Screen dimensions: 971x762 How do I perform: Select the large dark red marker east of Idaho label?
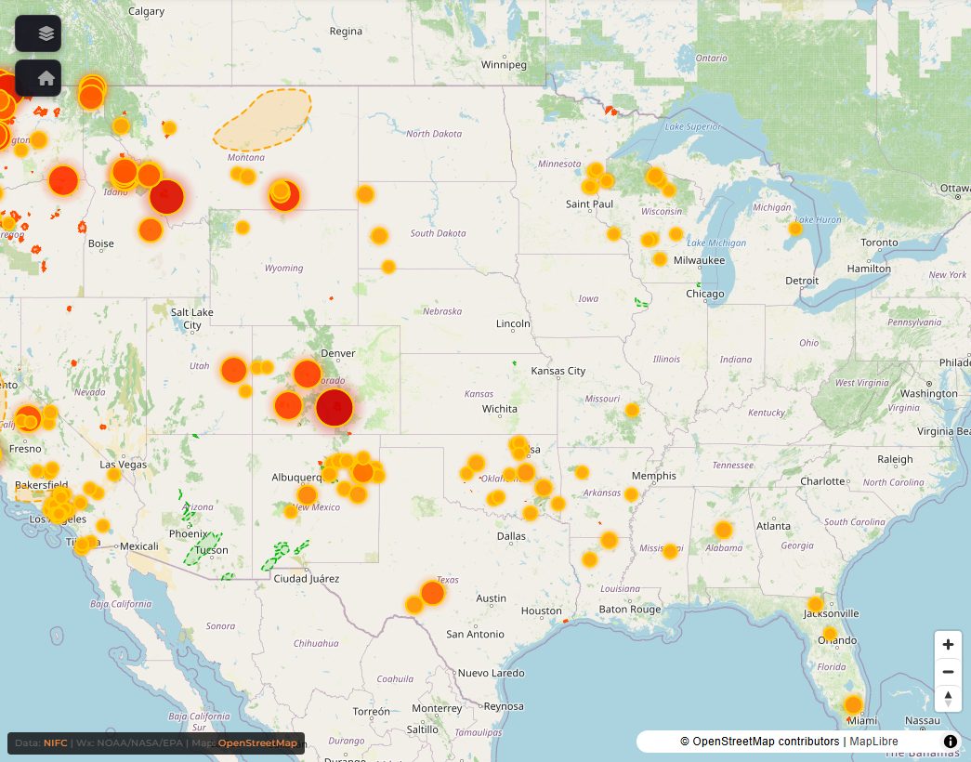[166, 197]
